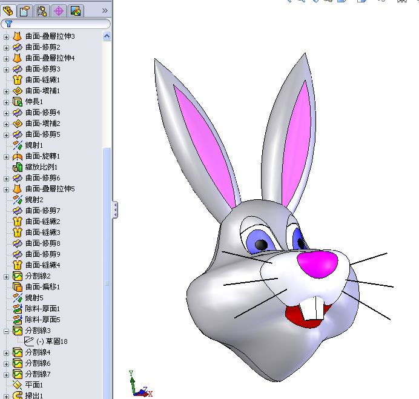
Task: Select 曲面-修剪8 in the tree
Action: click(x=43, y=243)
